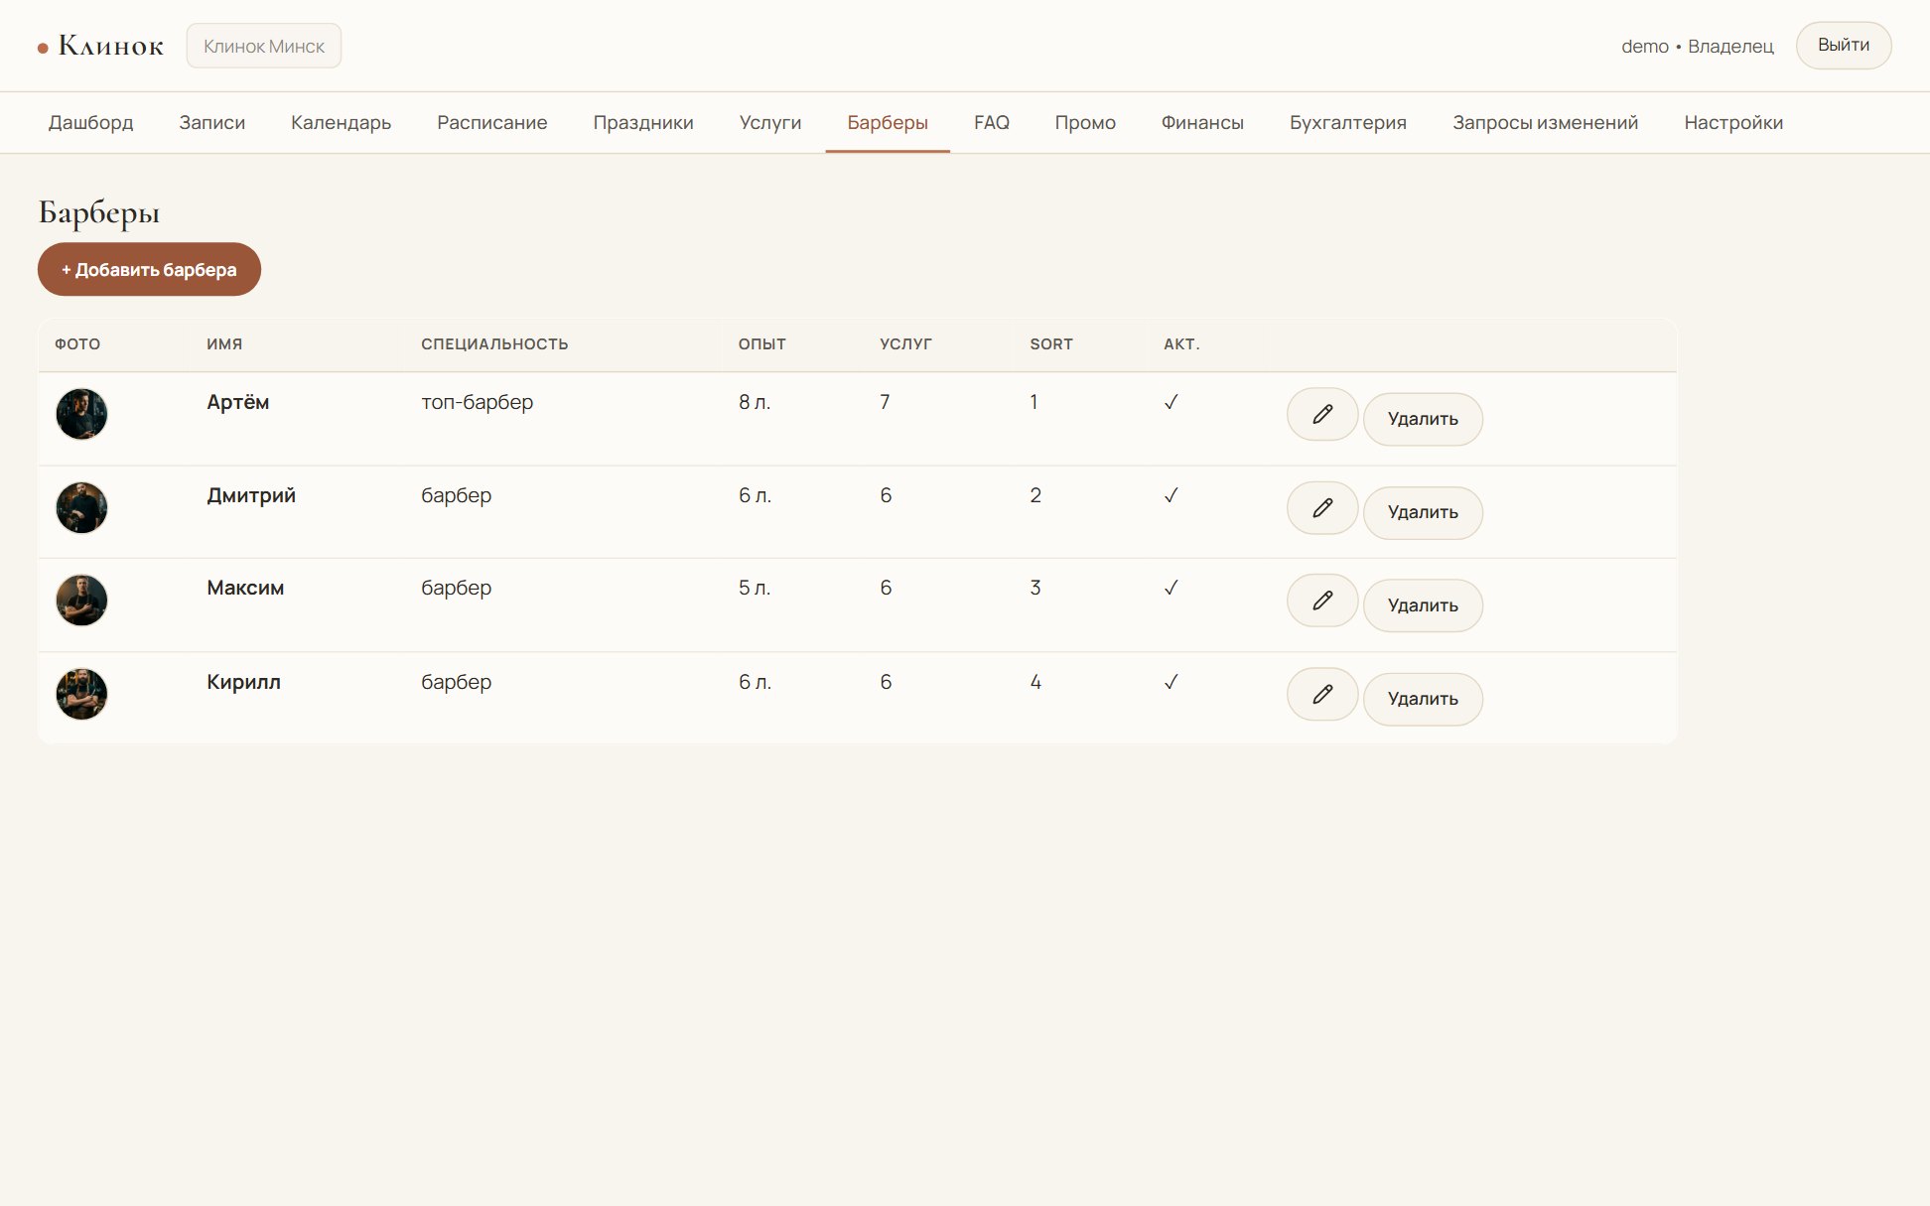
Task: Click 8 л. experience value
Action: coord(755,402)
